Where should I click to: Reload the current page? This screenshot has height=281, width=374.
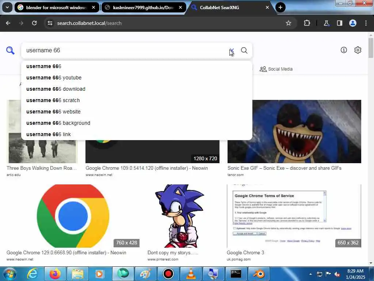[34, 23]
